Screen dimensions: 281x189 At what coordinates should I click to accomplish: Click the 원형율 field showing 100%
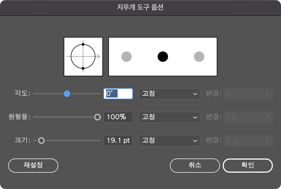pyautogui.click(x=118, y=117)
